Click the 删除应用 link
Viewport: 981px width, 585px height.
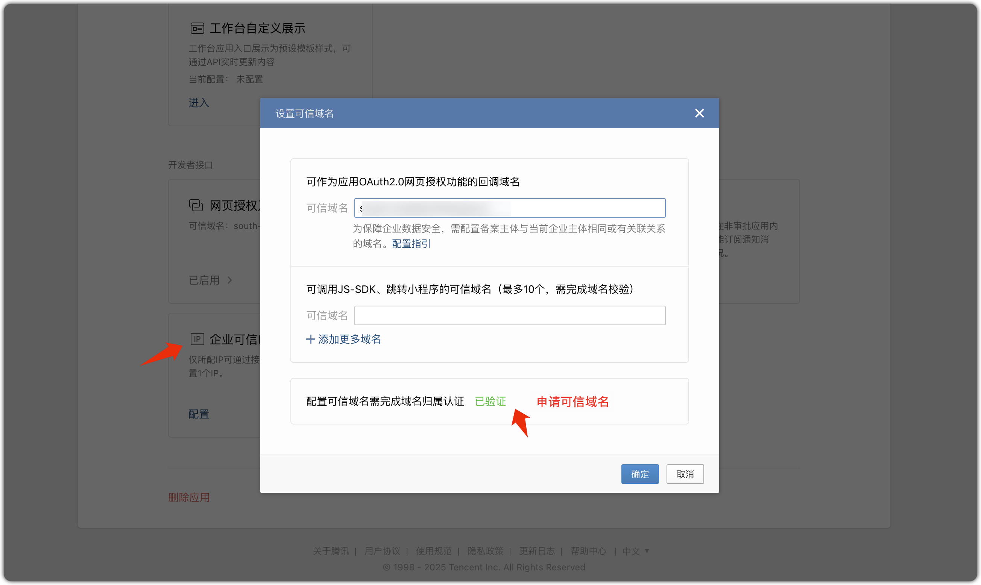point(189,497)
